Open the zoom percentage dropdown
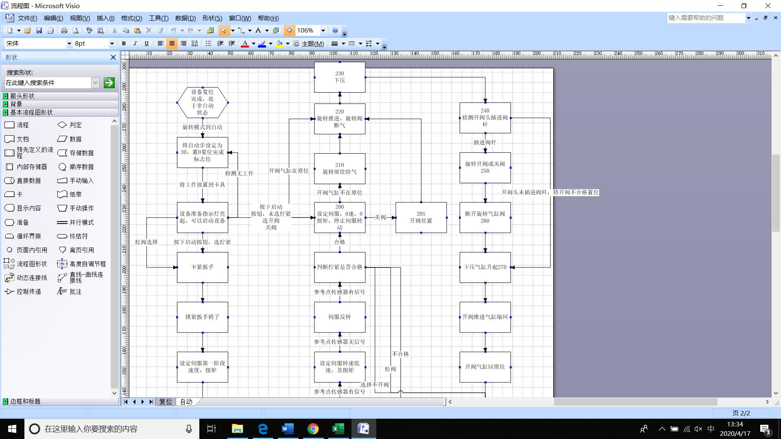The height and width of the screenshot is (439, 781). pos(323,30)
